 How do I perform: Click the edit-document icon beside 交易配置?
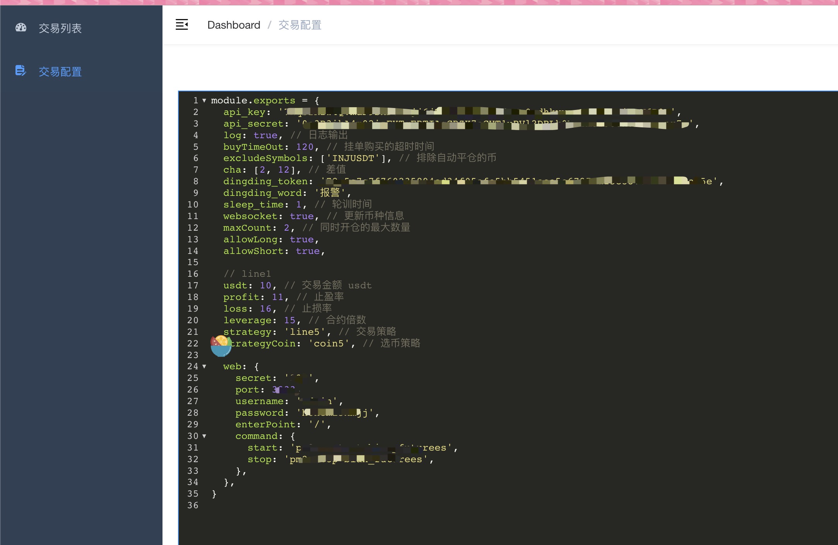[21, 71]
